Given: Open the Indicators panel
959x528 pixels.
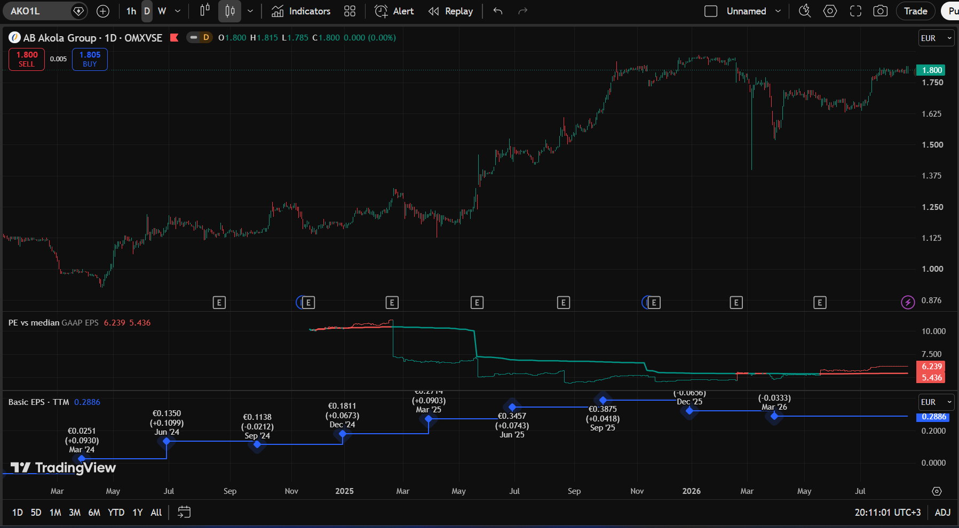Looking at the screenshot, I should tap(301, 11).
